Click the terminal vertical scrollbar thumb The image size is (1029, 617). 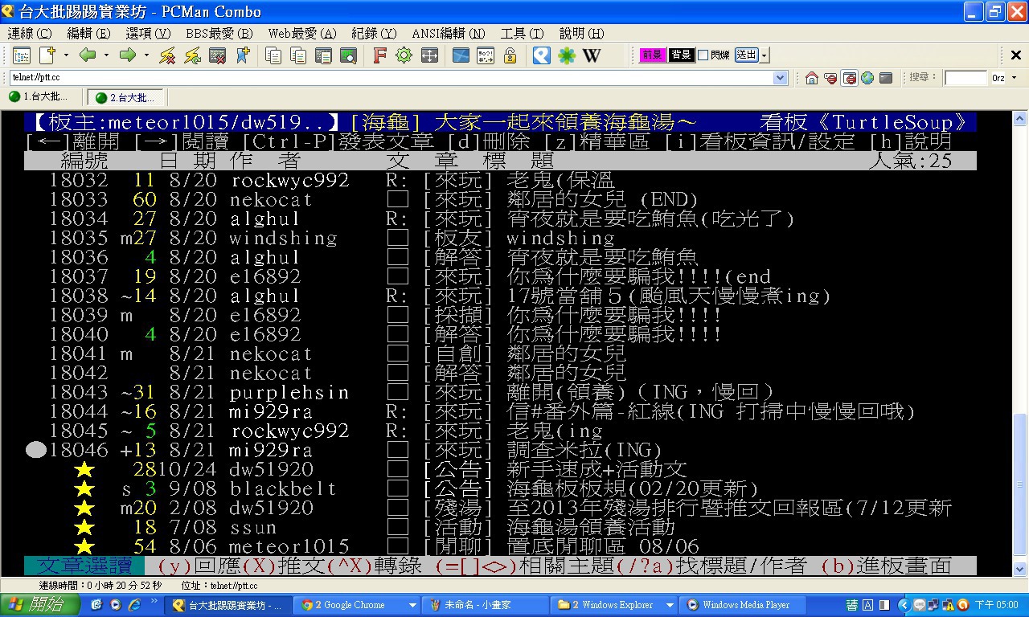(x=1020, y=484)
